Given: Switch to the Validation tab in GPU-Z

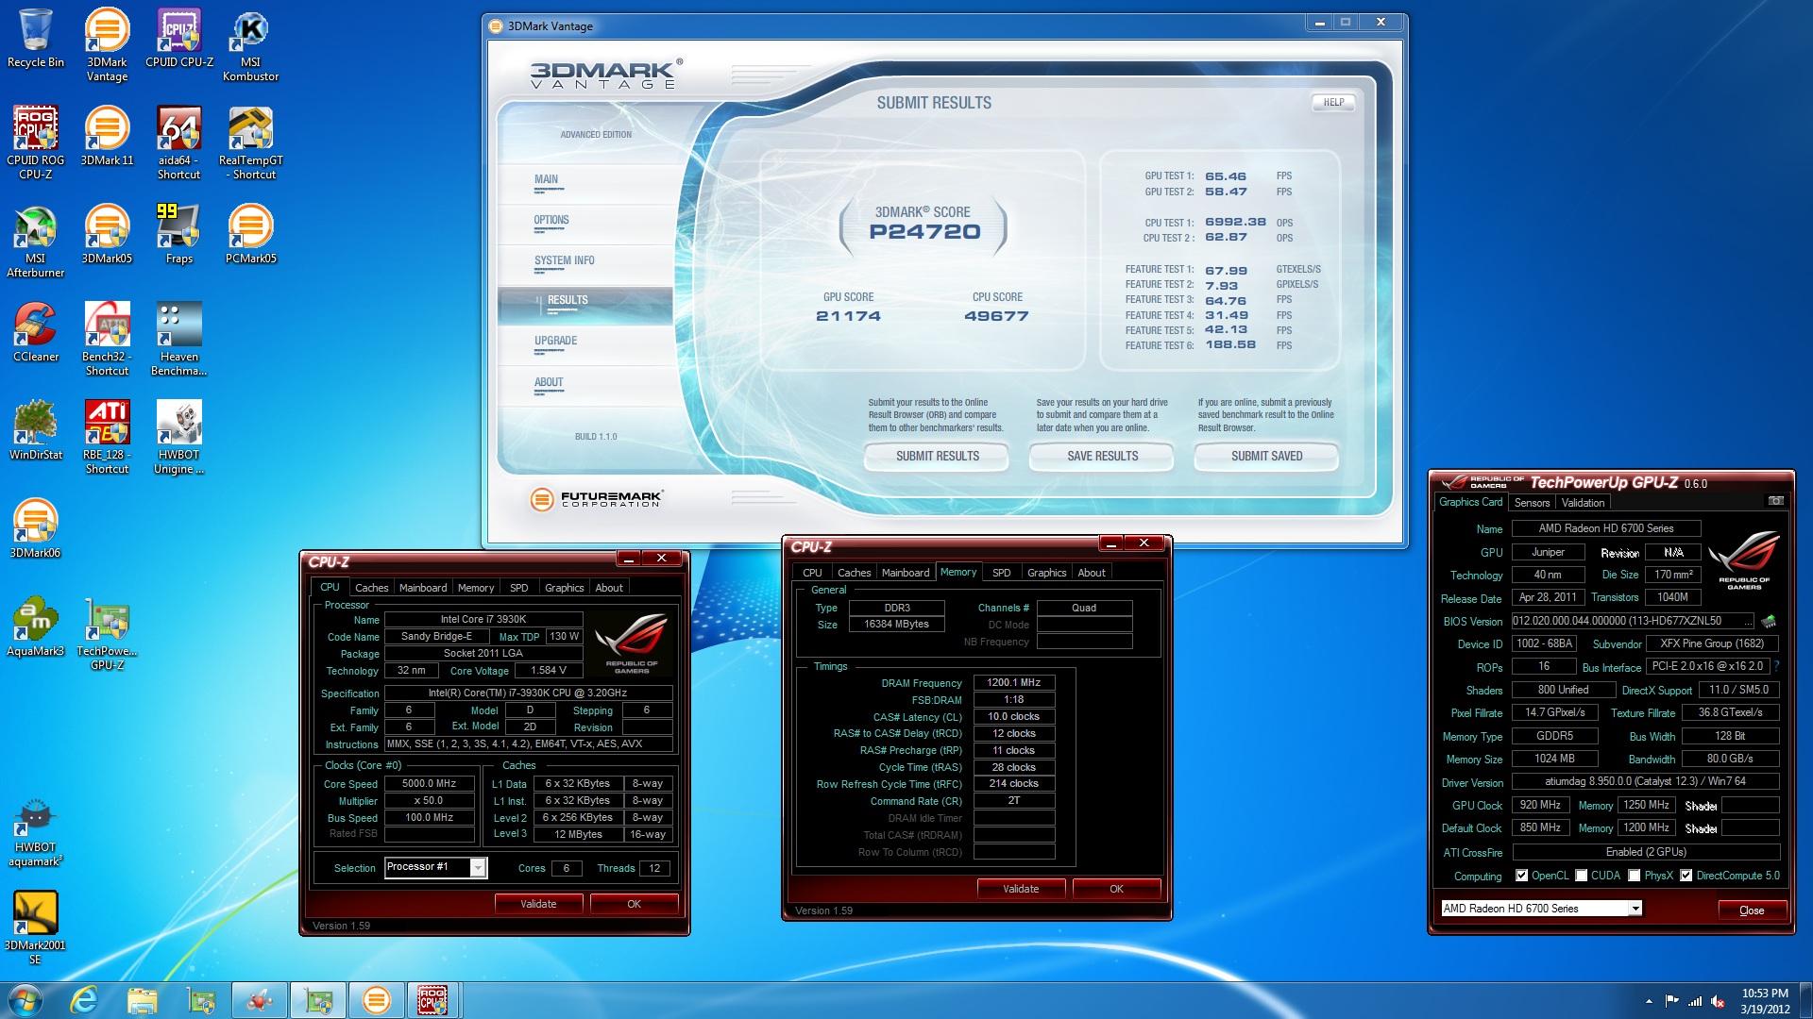Looking at the screenshot, I should (1583, 503).
